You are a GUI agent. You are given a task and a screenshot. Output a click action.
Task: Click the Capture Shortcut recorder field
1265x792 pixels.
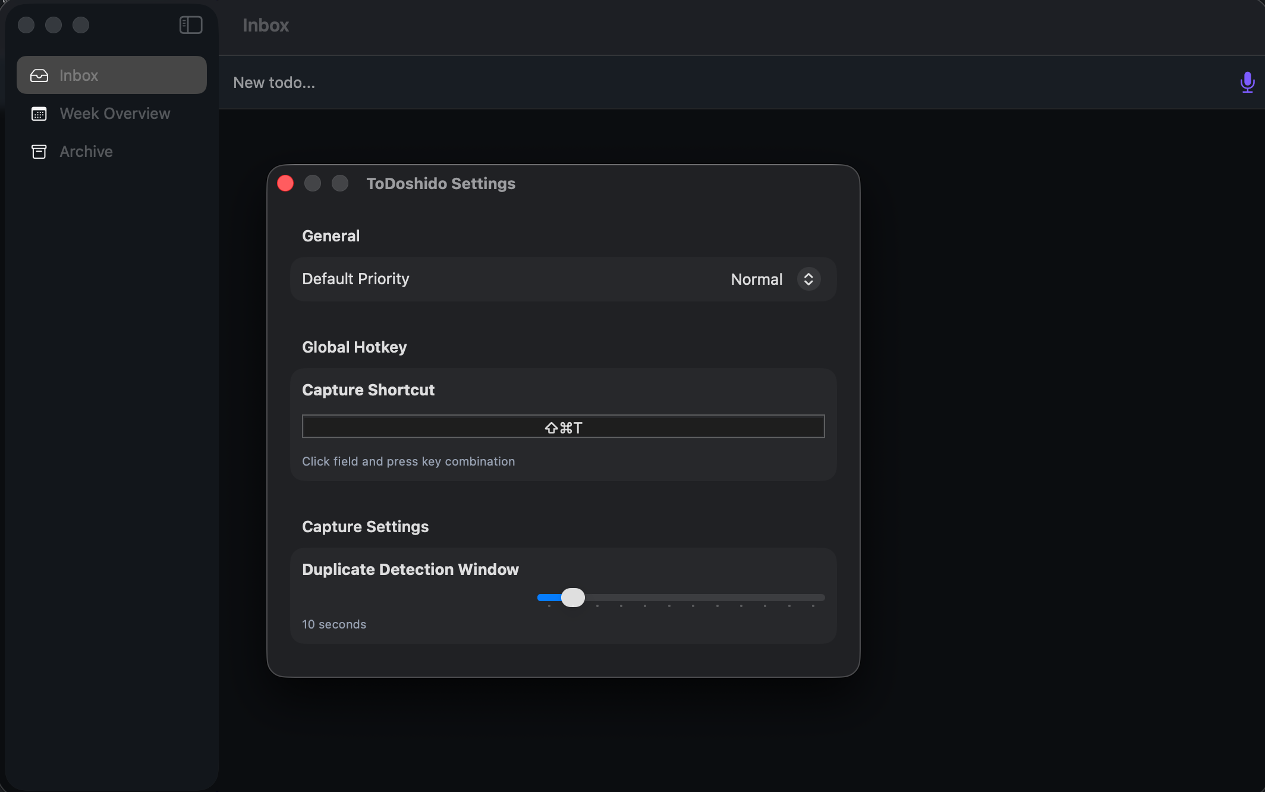pos(563,426)
